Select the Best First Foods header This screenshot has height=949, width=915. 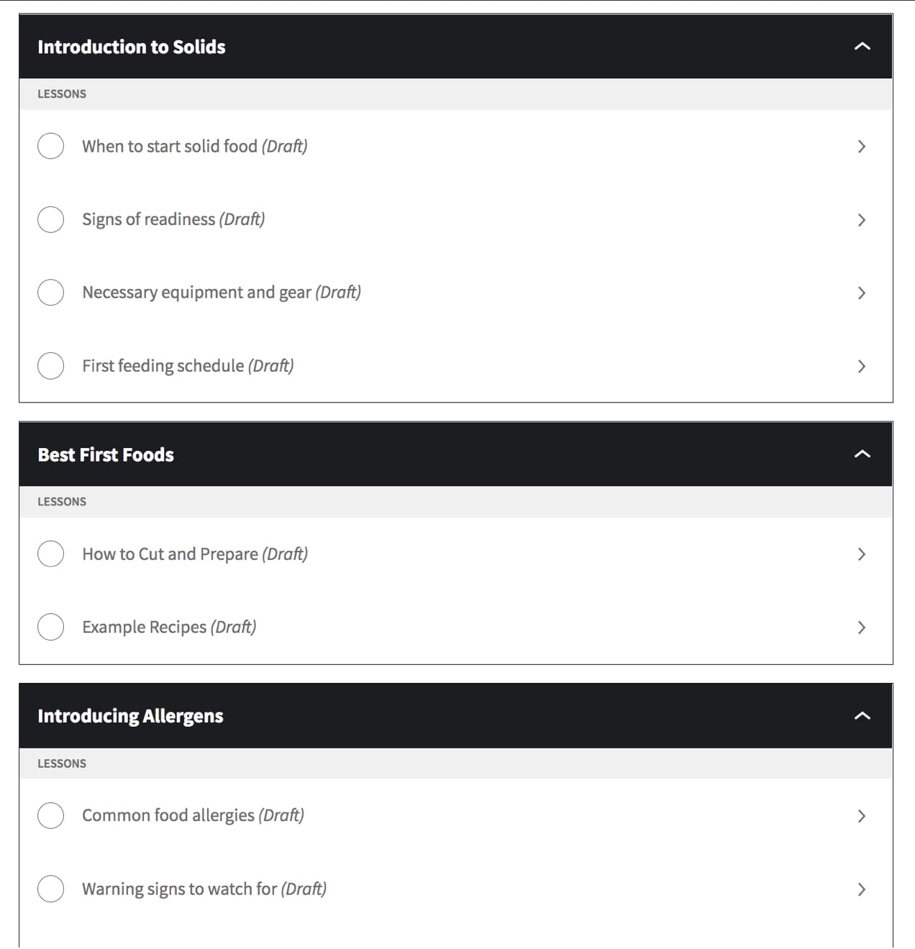[105, 454]
